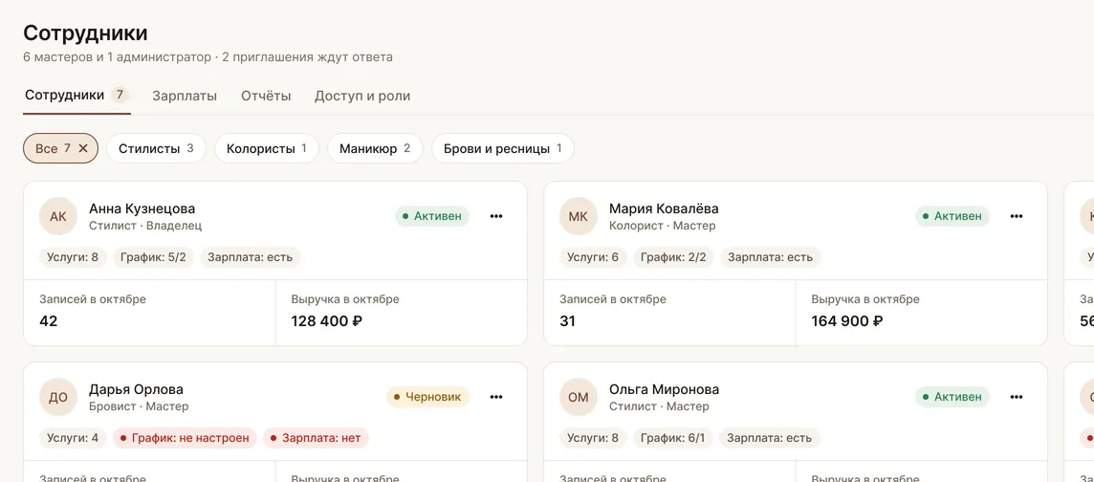Filter staff by Брови и ресницы
Viewport: 1094px width, 482px height.
coord(503,148)
